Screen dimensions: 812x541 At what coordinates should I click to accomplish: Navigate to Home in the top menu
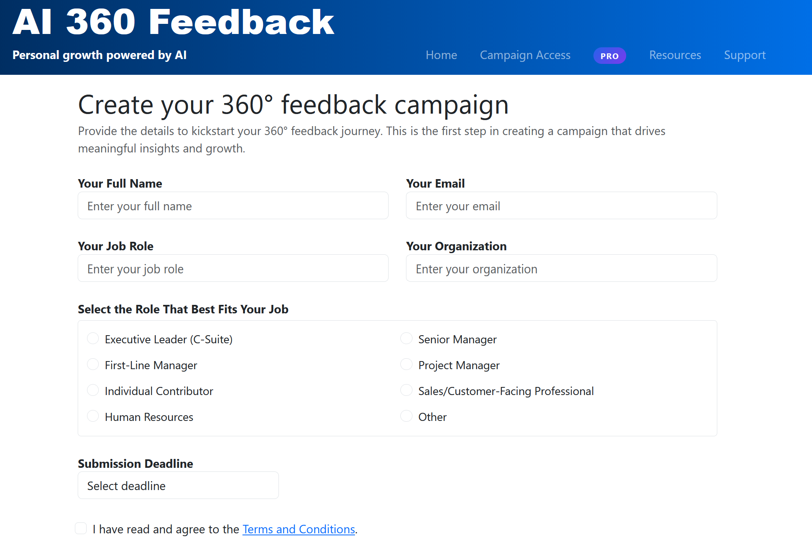(441, 55)
